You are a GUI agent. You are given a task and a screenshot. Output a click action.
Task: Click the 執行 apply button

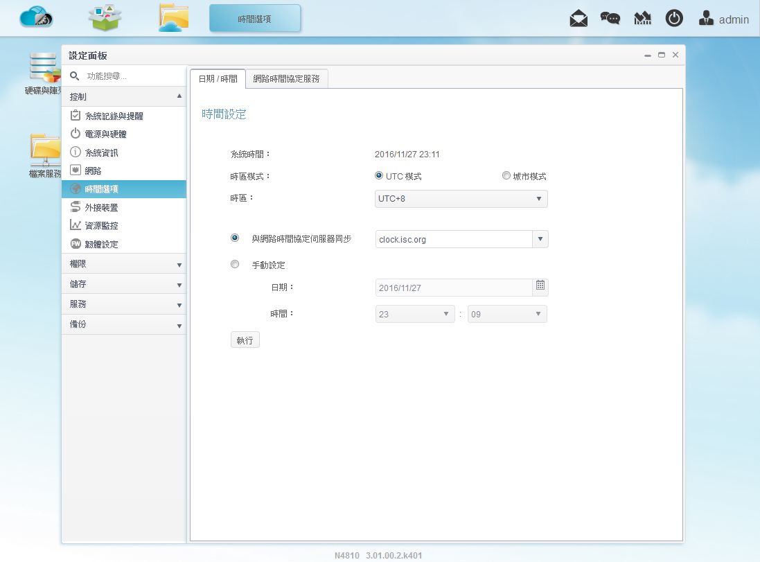pyautogui.click(x=245, y=340)
